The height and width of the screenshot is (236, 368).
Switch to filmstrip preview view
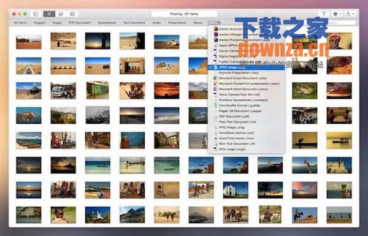(x=61, y=14)
